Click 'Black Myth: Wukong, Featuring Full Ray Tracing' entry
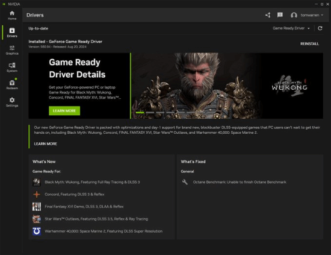The image size is (331, 255). (x=92, y=182)
